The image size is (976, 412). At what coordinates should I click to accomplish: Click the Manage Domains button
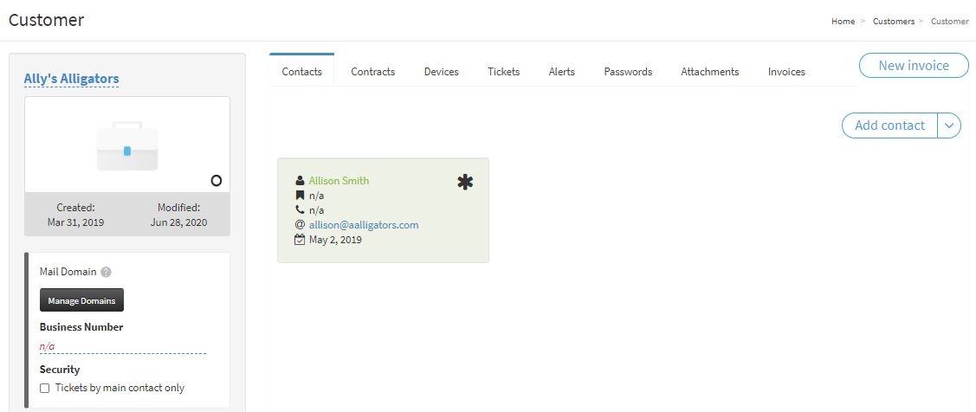81,300
